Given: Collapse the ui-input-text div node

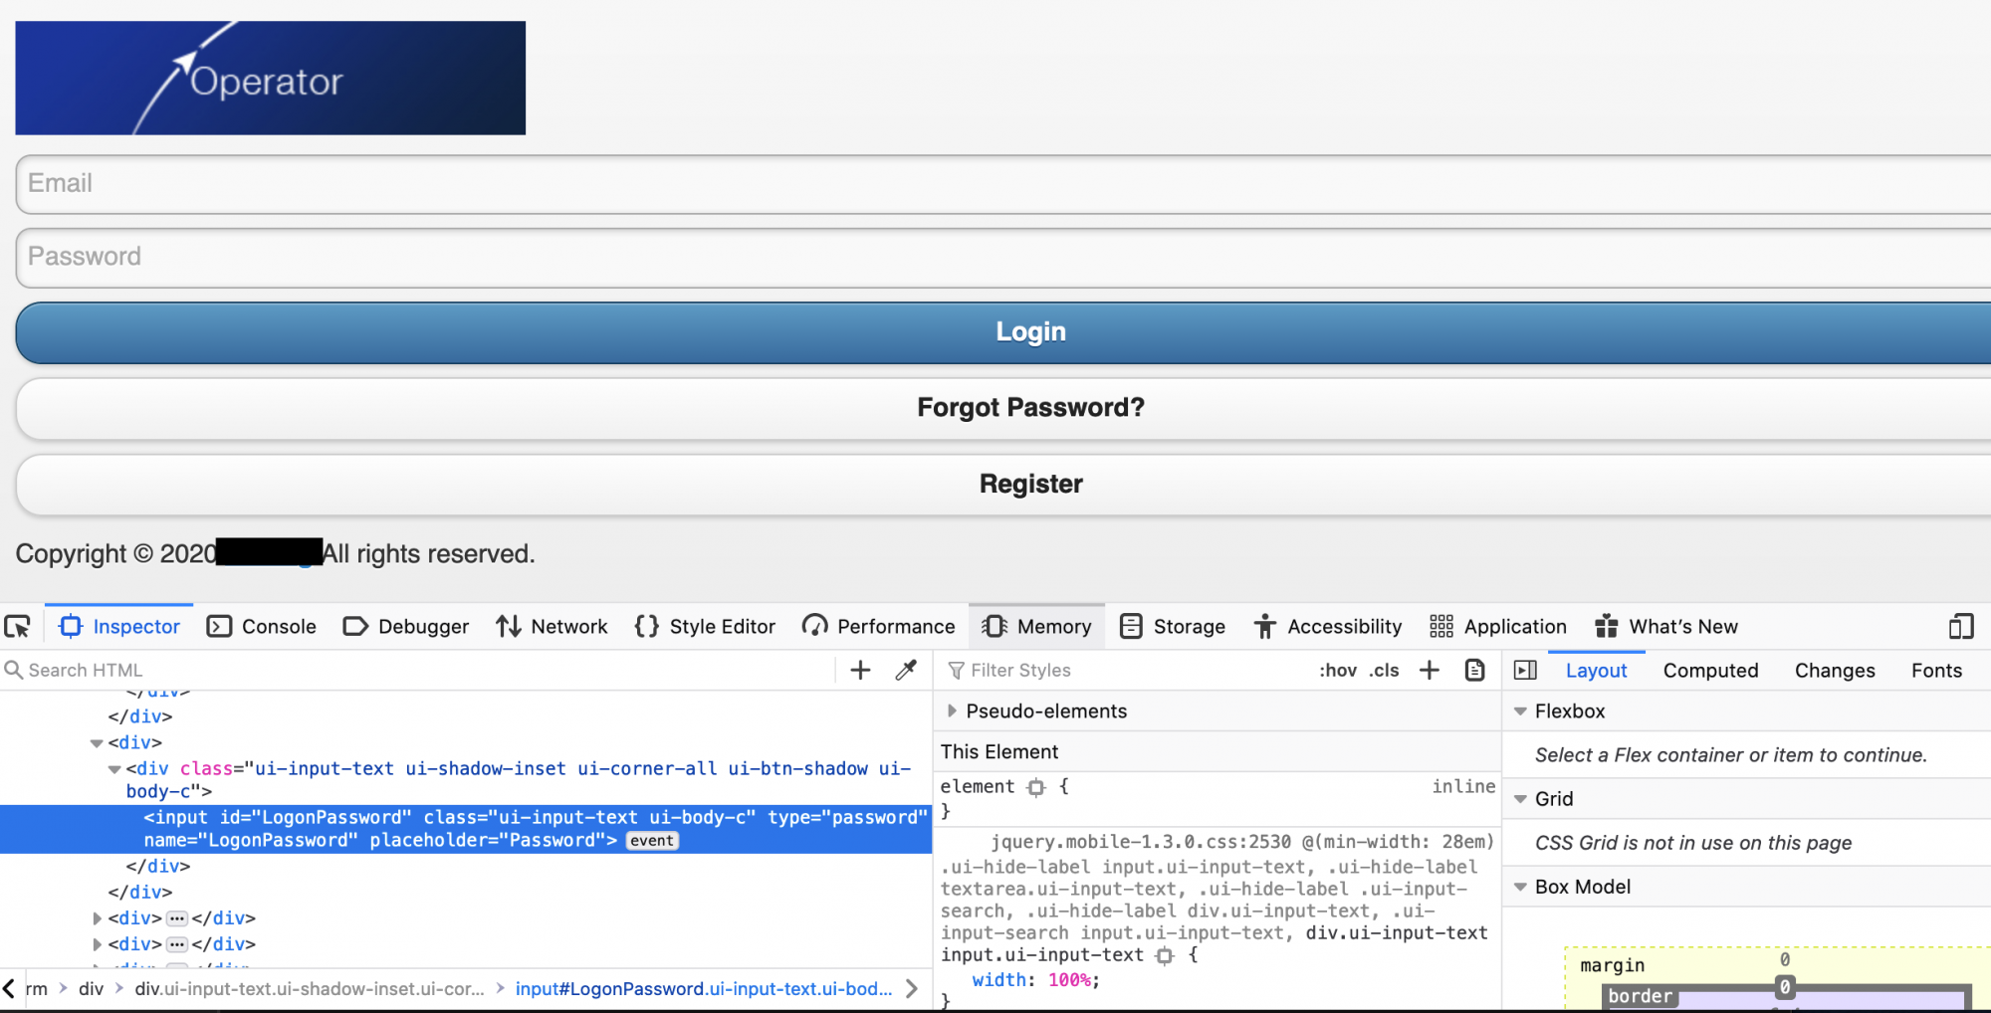Looking at the screenshot, I should [x=114, y=768].
